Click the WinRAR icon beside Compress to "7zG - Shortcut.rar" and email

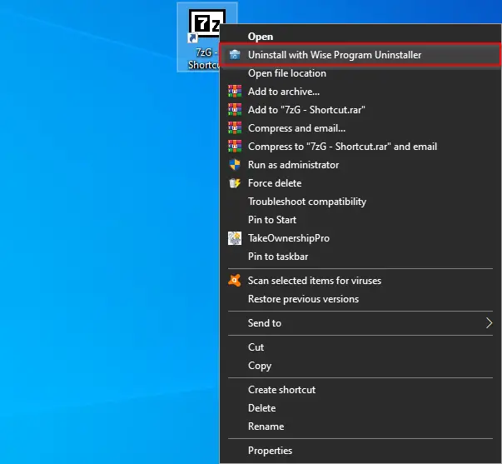click(x=235, y=146)
